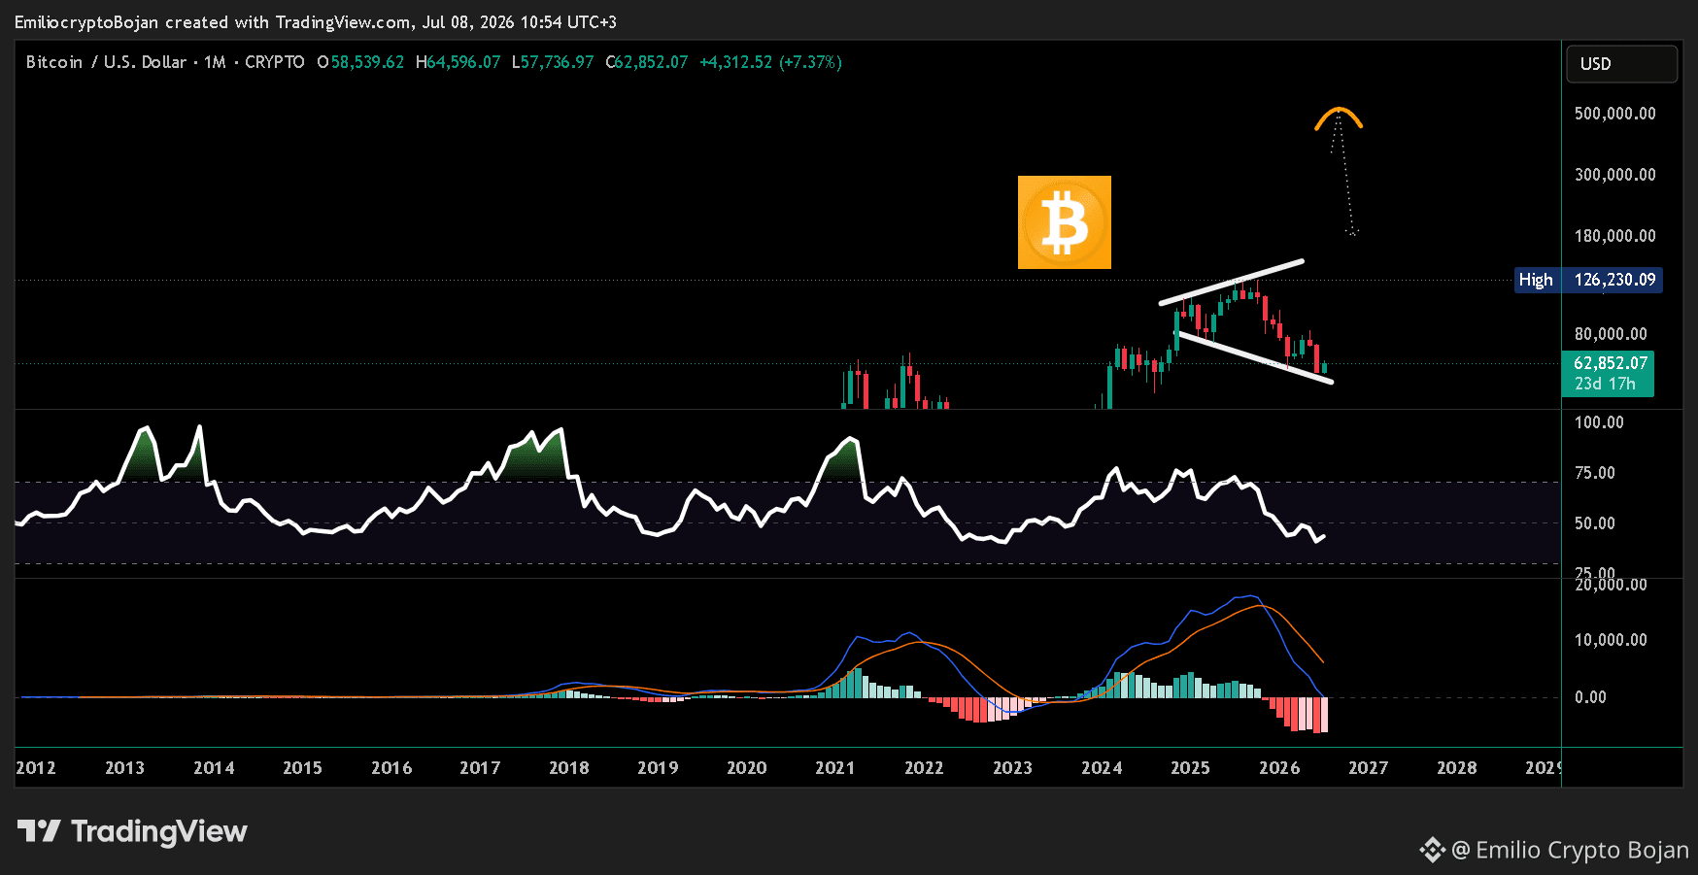Open the USD currency selector

click(1621, 64)
